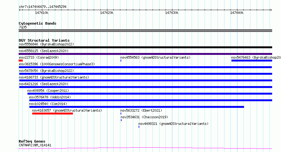Screen dimensions: 281x152
Task: Open nsv4166733 (gnomADStructuralVariants) label
Action: (x=54, y=77)
